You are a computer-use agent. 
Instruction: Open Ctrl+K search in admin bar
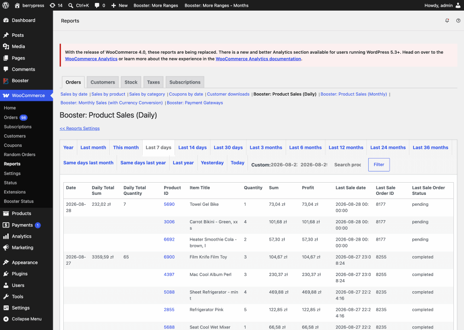click(78, 5)
